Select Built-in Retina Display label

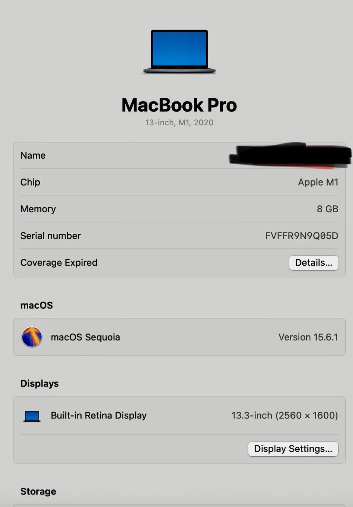click(x=99, y=416)
